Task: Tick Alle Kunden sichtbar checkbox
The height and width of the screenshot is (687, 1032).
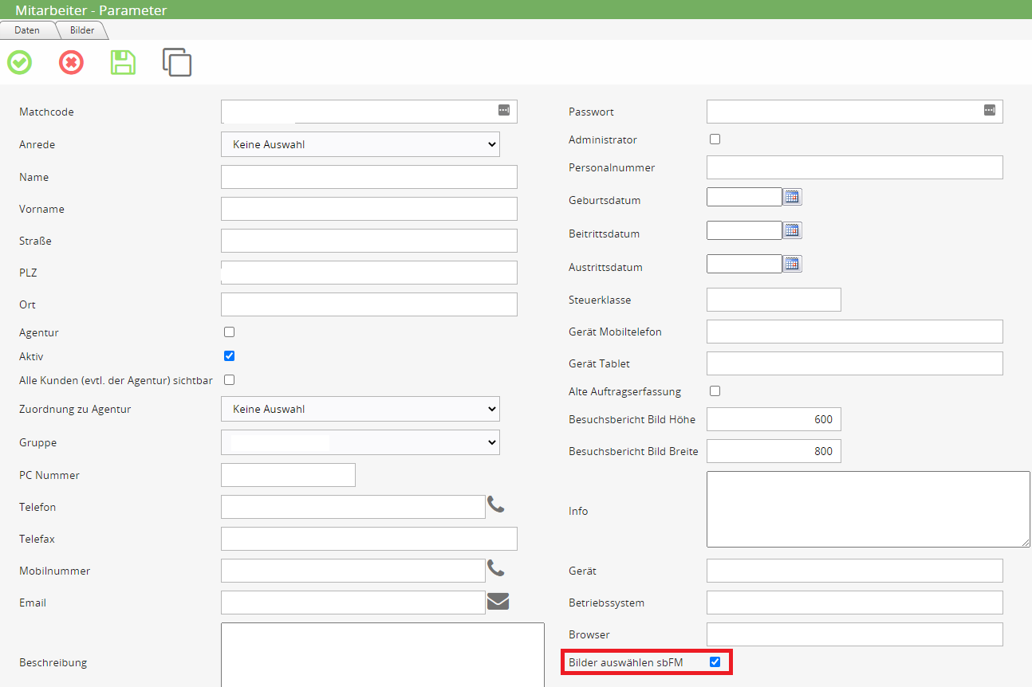Action: [229, 379]
